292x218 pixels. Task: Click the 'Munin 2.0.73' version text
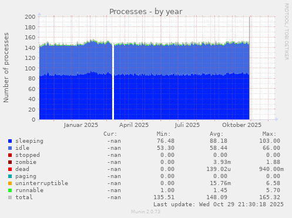click(x=146, y=212)
